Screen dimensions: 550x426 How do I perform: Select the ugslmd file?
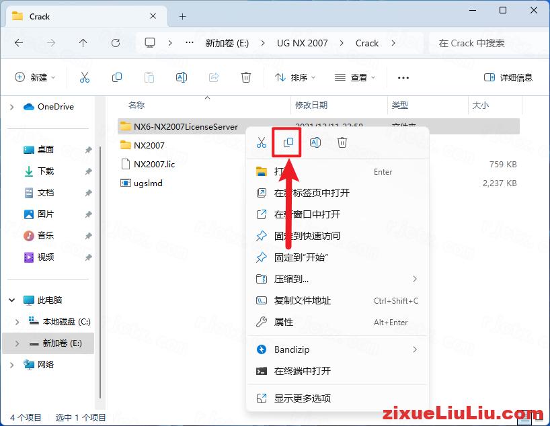click(x=141, y=183)
